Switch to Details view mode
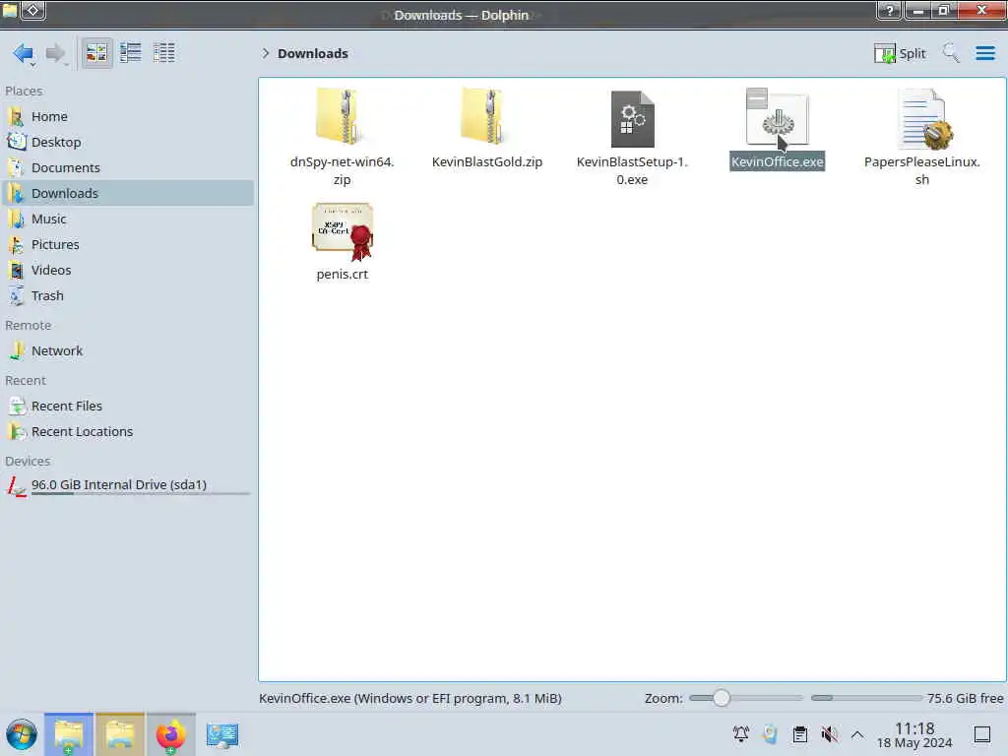The width and height of the screenshot is (1008, 756). (164, 53)
